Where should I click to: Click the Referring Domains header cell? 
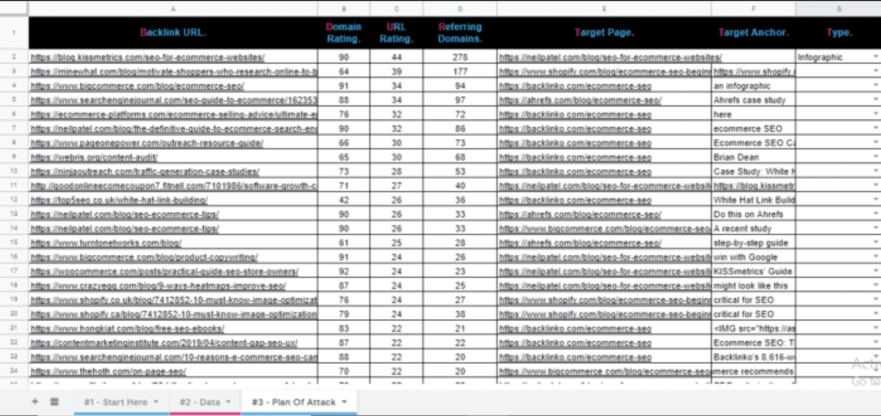460,33
